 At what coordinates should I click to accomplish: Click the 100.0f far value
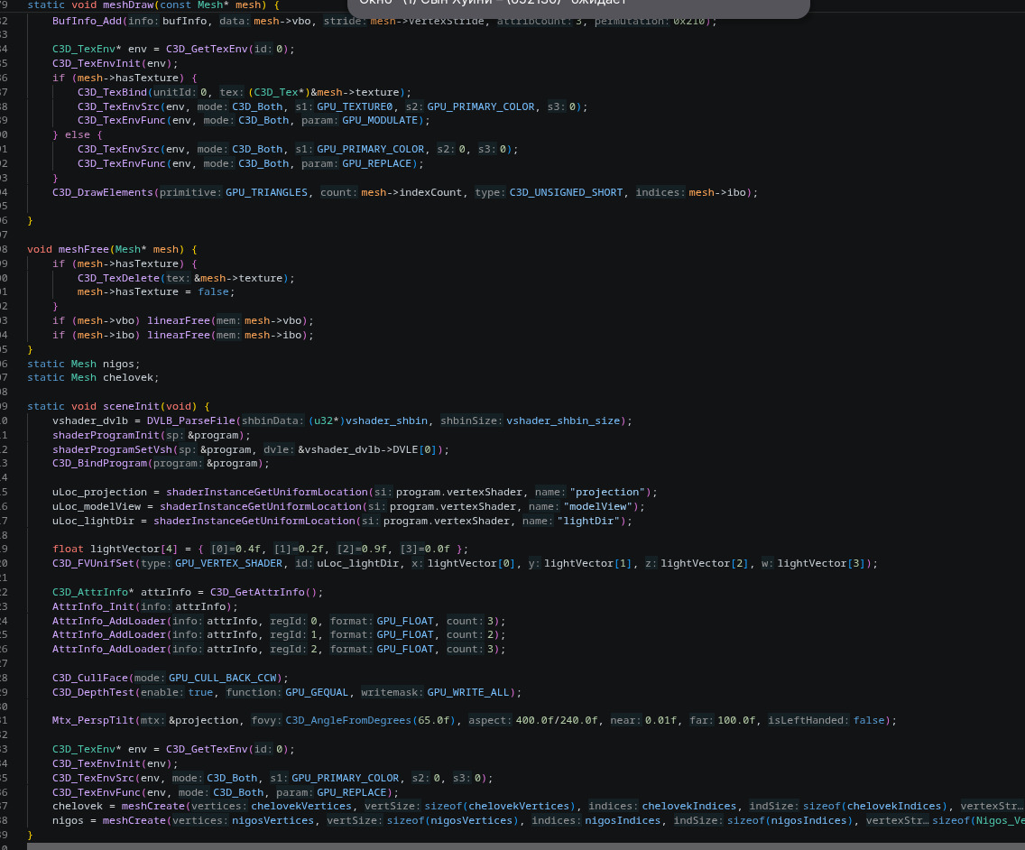coord(736,720)
